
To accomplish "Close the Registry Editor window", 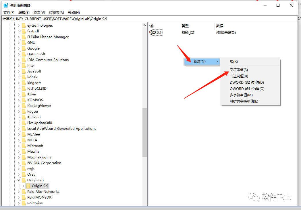I will [x=291, y=5].
